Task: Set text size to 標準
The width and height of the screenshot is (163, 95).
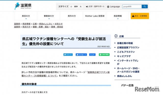Action: (x=76, y=7)
